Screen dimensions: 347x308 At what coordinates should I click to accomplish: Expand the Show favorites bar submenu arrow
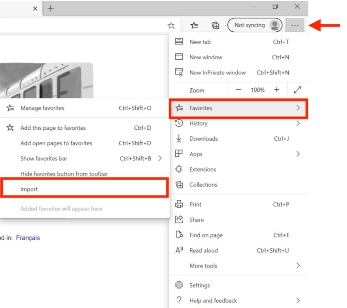click(160, 158)
